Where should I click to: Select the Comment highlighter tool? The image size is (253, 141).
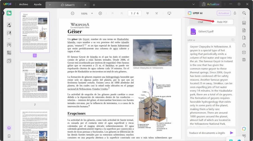(9, 25)
